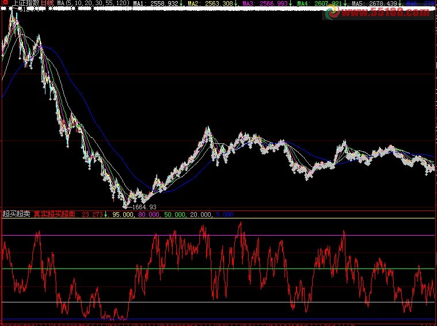This screenshot has height=326, width=437.
Task: Click the purple 80.000 threshold value
Action: coord(149,214)
